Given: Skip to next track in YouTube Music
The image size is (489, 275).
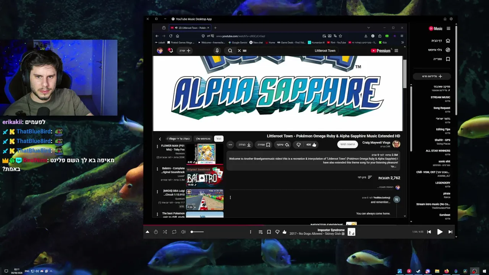Looking at the screenshot, I should tap(450, 232).
